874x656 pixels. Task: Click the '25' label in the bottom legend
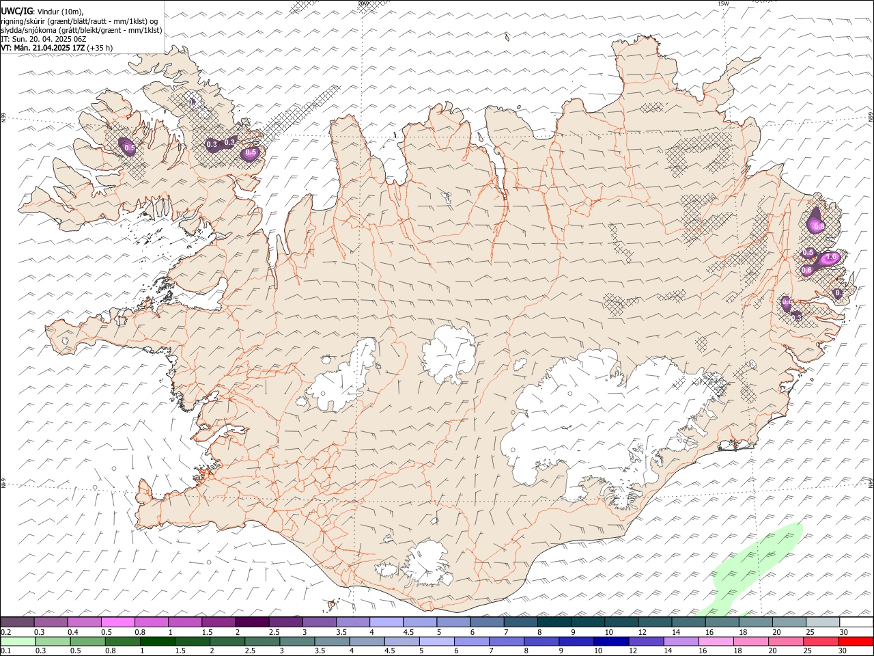807,651
